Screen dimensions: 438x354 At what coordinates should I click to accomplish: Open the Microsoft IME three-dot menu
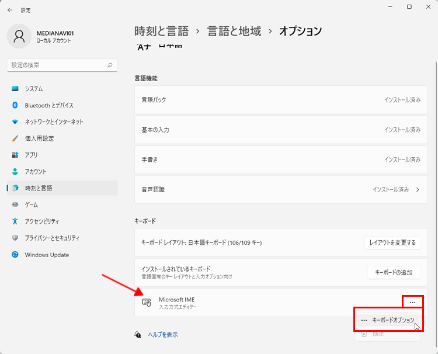(412, 302)
